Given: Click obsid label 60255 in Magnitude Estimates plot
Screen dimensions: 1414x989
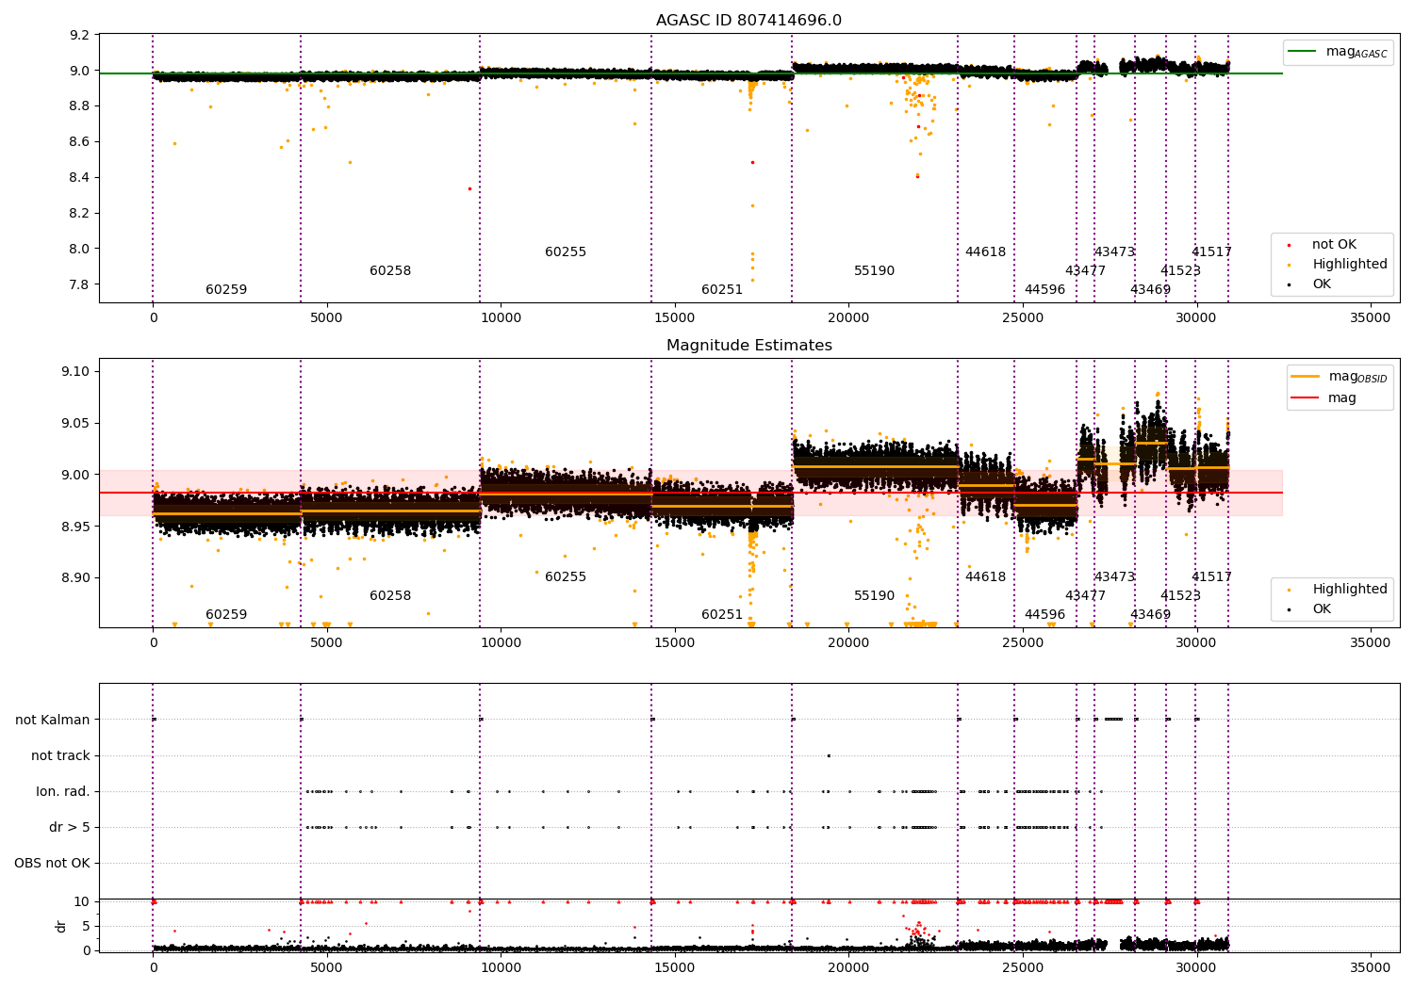Looking at the screenshot, I should 566,577.
